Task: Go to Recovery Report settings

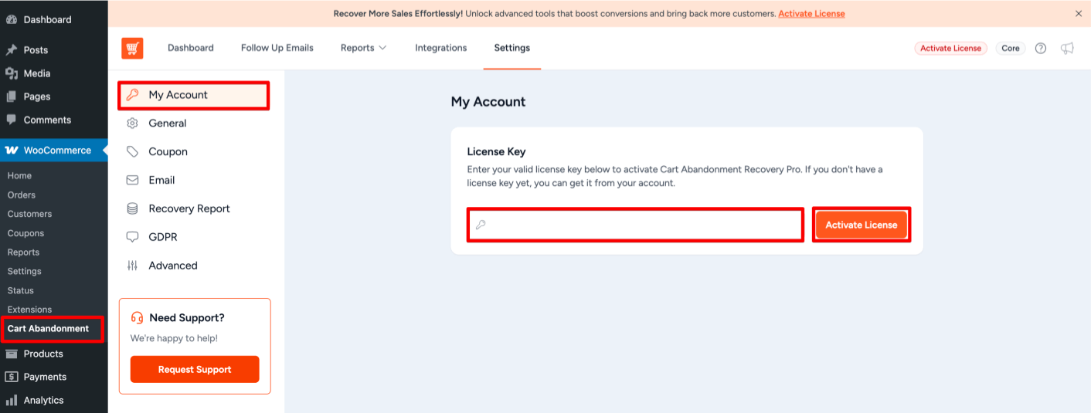Action: click(189, 209)
